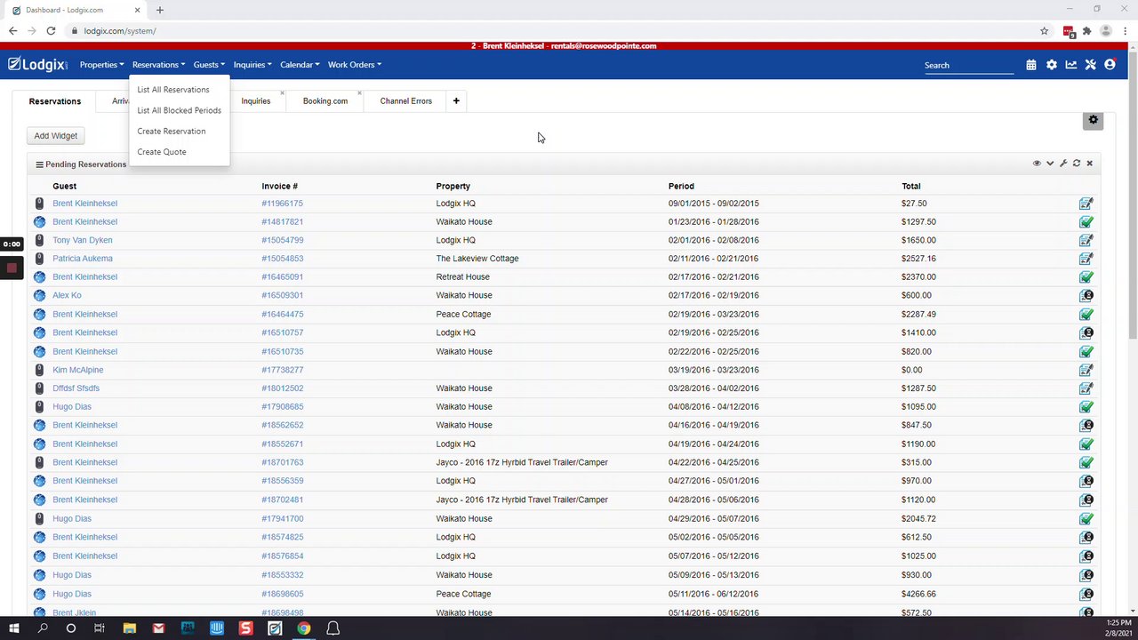
Task: Open the Guests dropdown menu
Action: pos(209,65)
